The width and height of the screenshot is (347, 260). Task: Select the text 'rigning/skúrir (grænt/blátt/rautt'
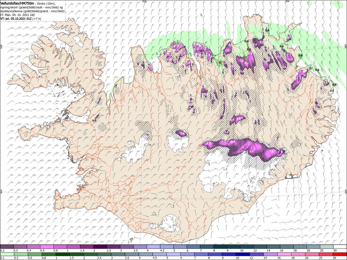click(x=21, y=7)
